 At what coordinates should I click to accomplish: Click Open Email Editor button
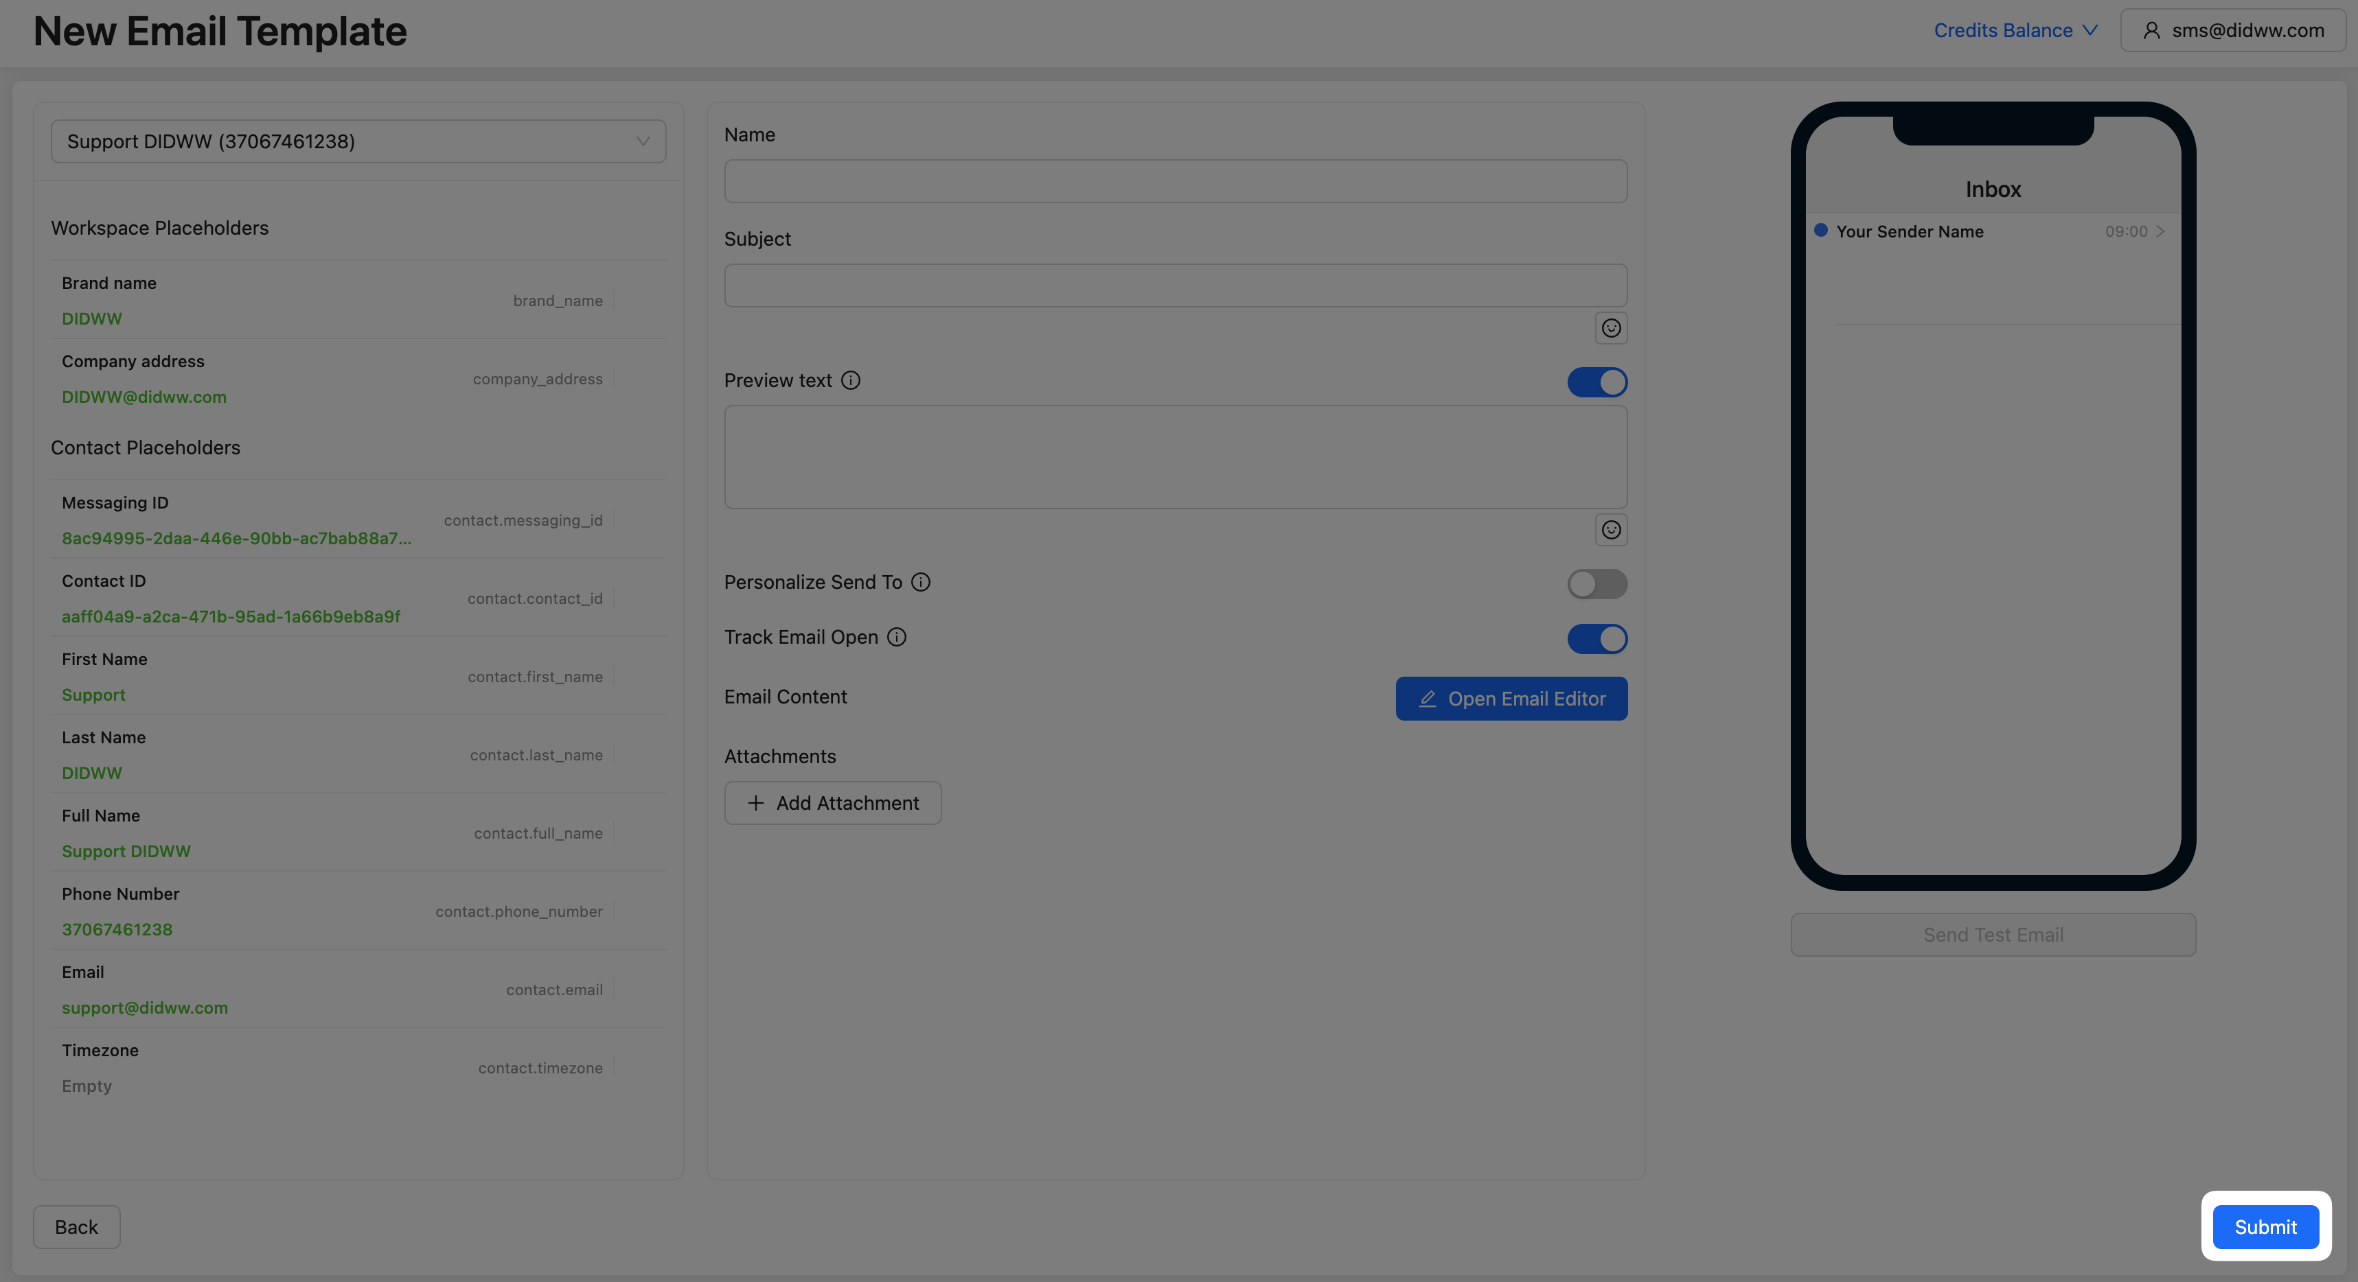(1511, 698)
